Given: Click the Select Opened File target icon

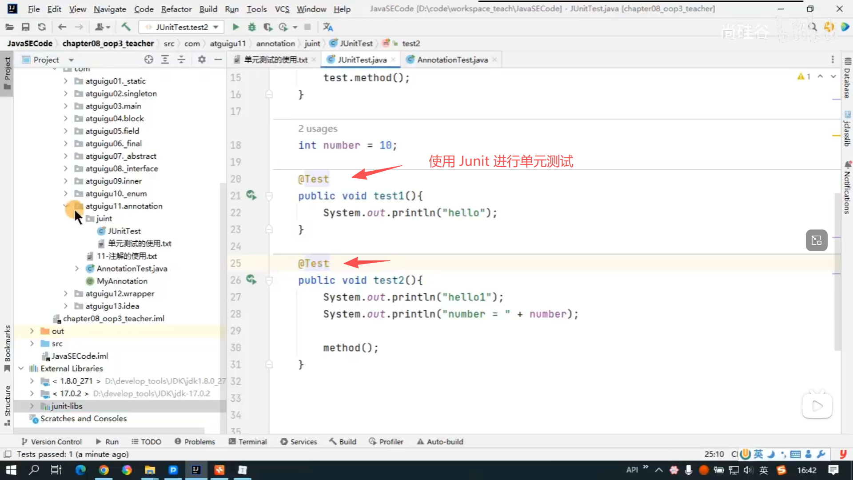Looking at the screenshot, I should tap(148, 60).
